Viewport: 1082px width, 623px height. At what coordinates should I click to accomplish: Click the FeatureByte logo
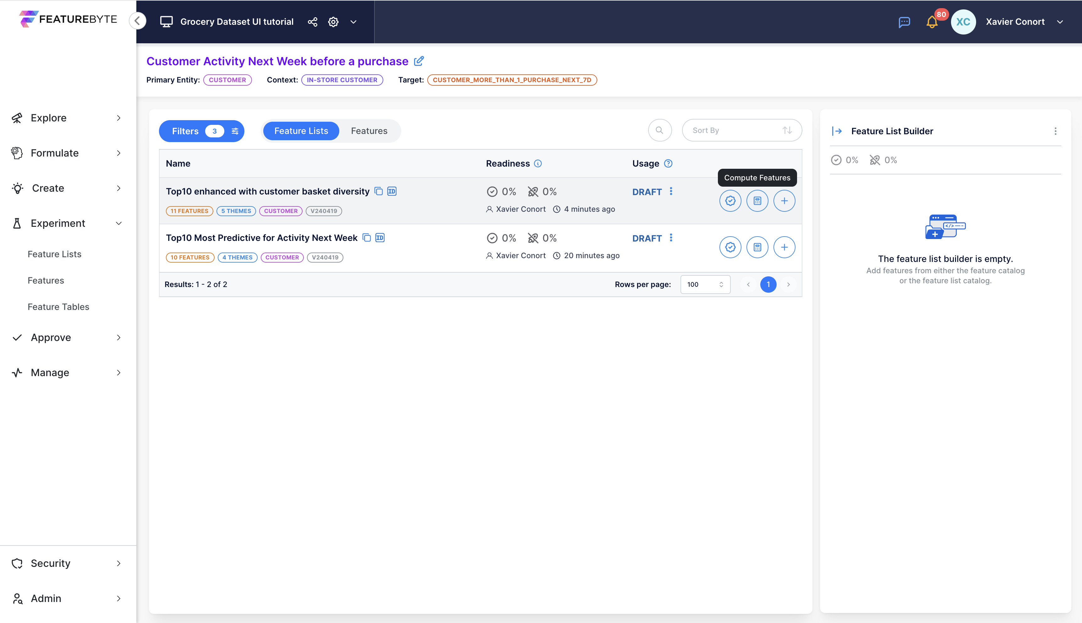(x=68, y=19)
